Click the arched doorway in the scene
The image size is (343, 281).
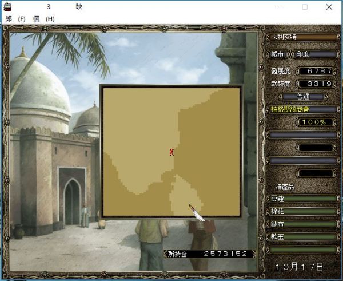(72, 203)
